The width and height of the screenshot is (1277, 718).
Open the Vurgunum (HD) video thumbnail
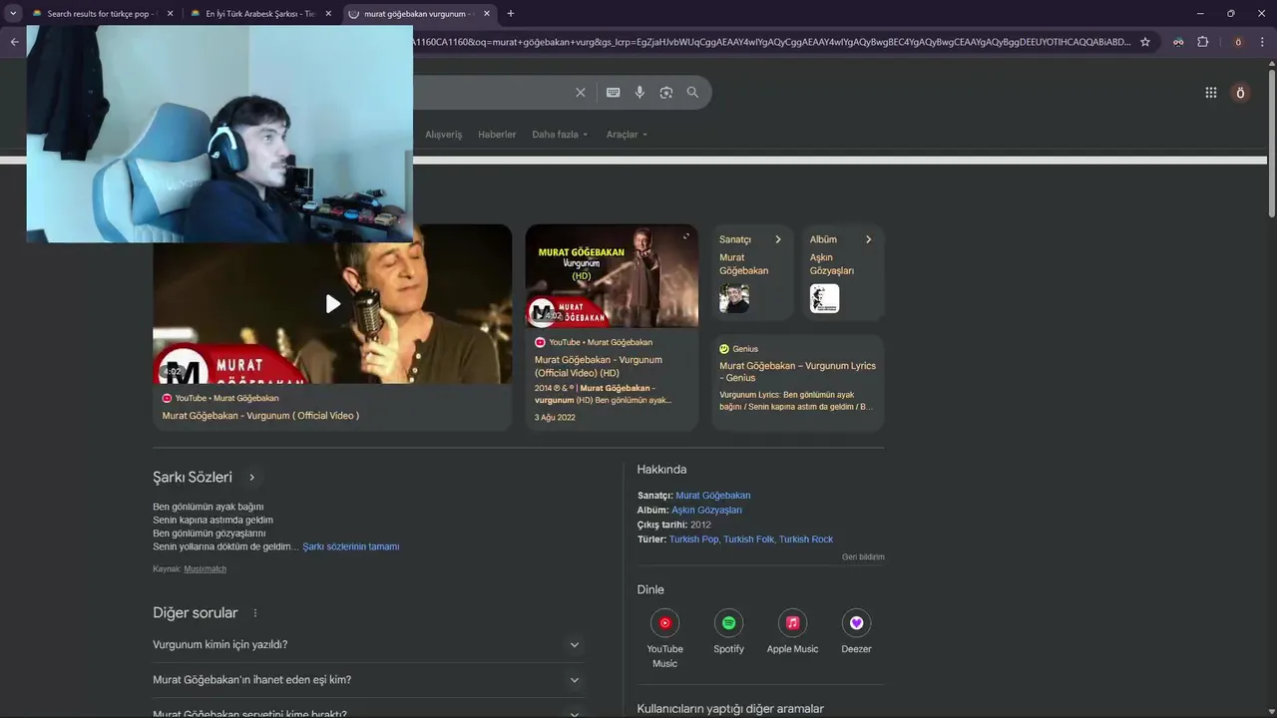point(612,276)
